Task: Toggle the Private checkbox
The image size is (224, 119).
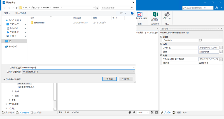Action: pyautogui.click(x=200, y=40)
